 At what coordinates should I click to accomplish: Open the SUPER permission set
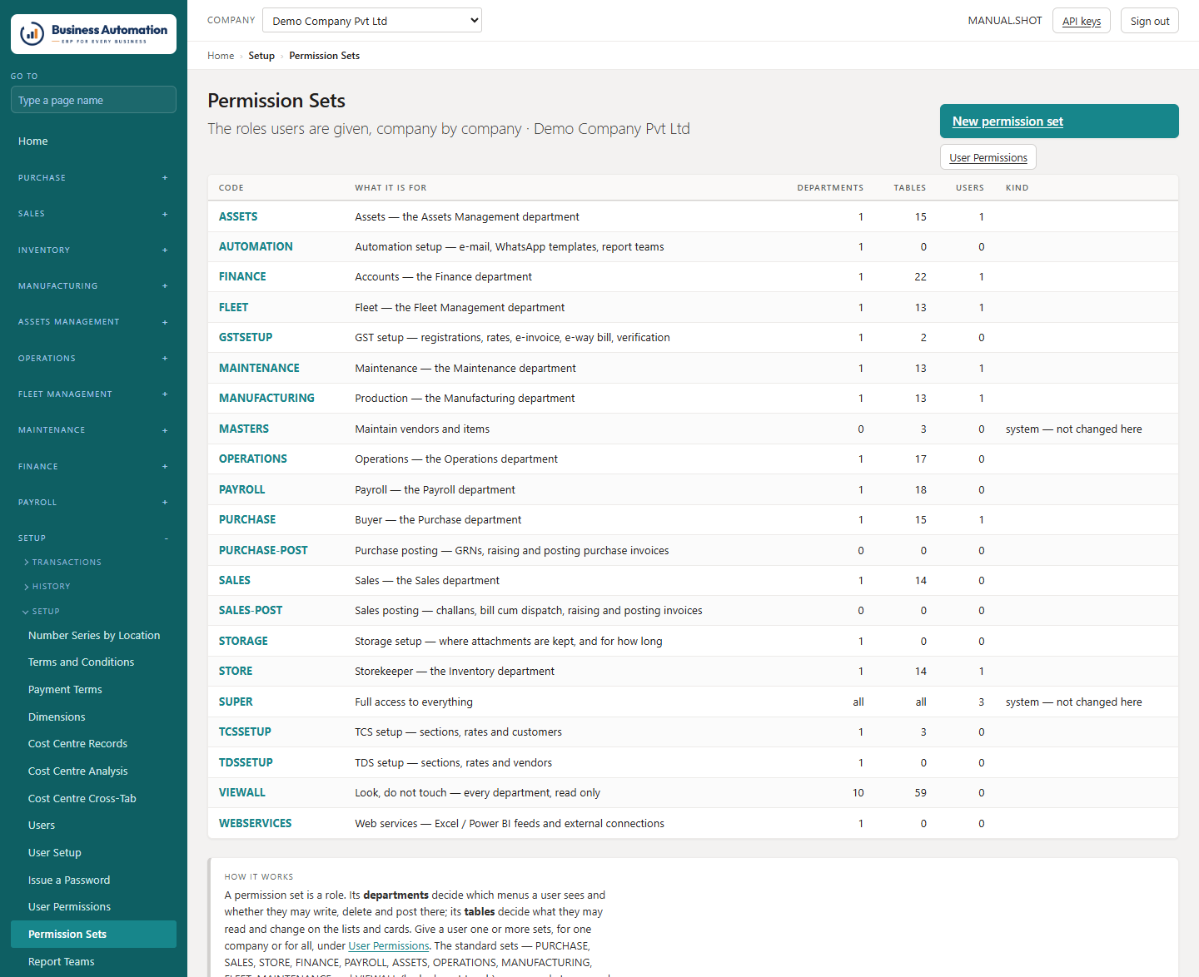236,702
